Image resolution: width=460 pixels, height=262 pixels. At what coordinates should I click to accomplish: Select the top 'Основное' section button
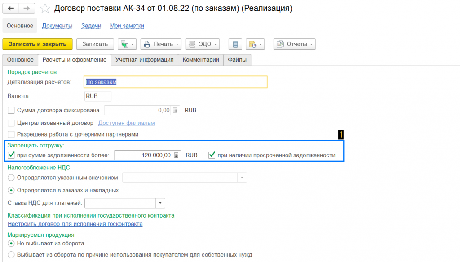[20, 26]
